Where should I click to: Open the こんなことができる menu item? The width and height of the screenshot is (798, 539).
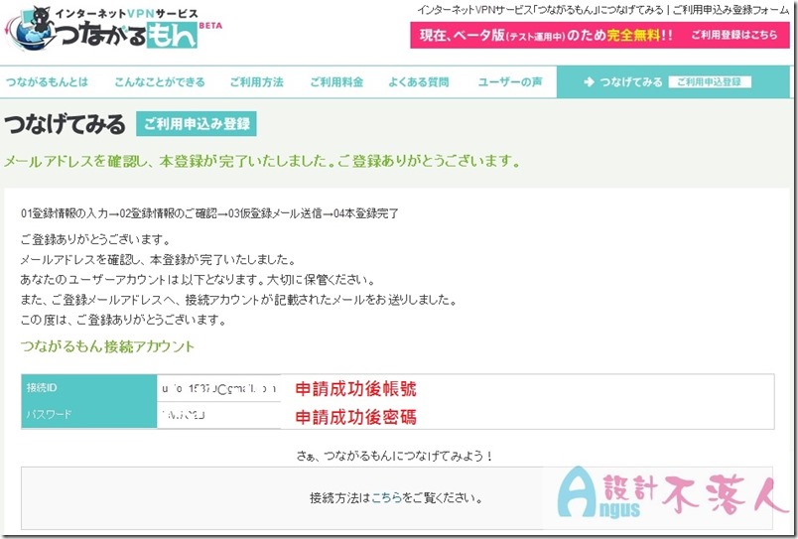coord(160,82)
